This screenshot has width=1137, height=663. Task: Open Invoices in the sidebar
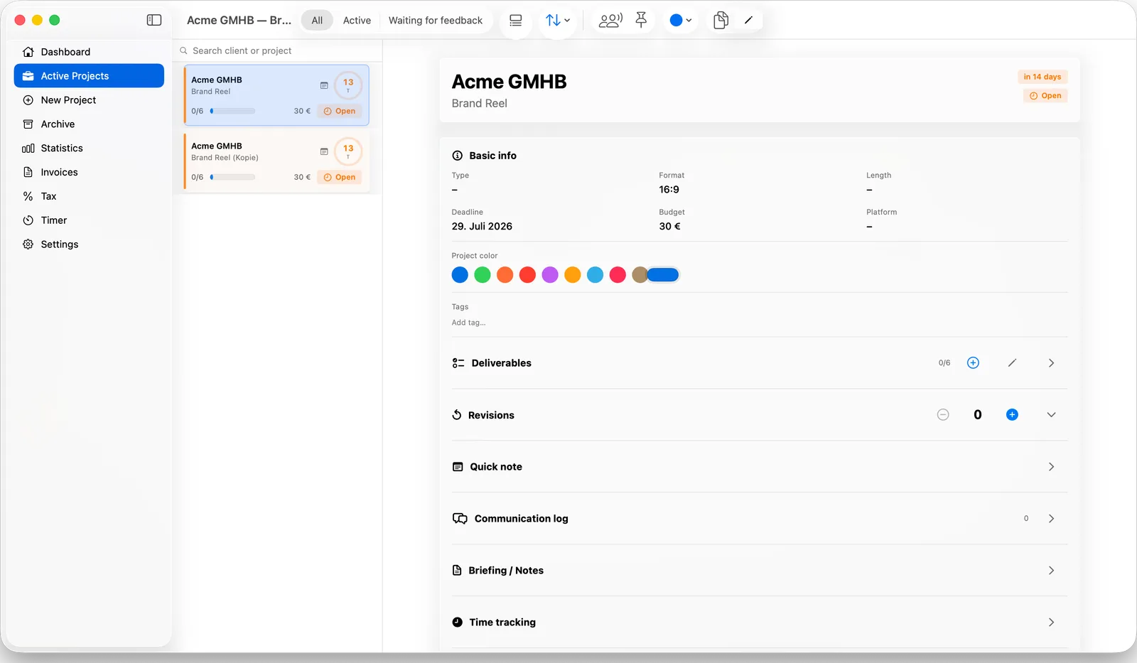[x=89, y=172]
